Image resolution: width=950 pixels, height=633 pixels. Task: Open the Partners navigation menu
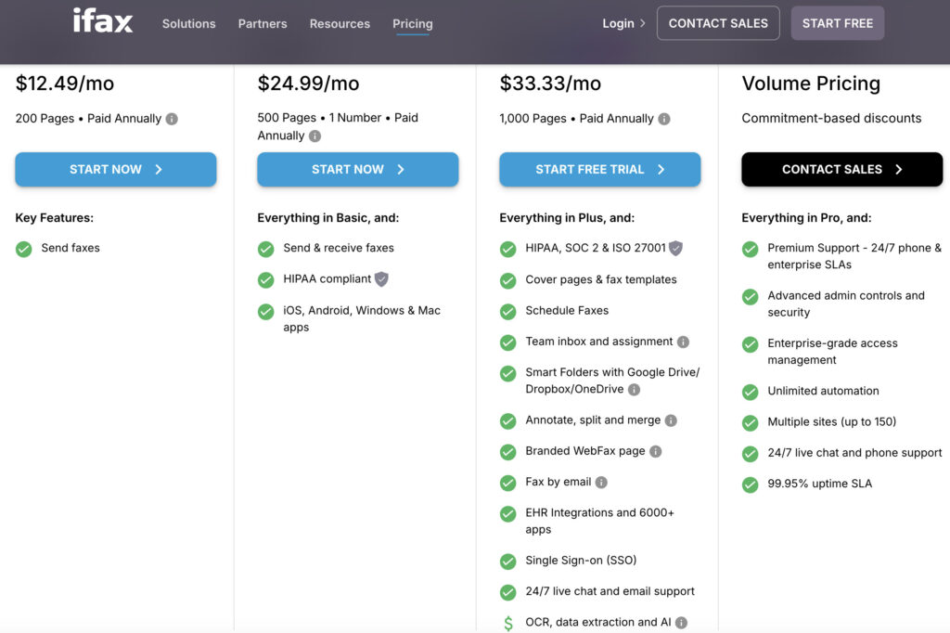point(263,24)
